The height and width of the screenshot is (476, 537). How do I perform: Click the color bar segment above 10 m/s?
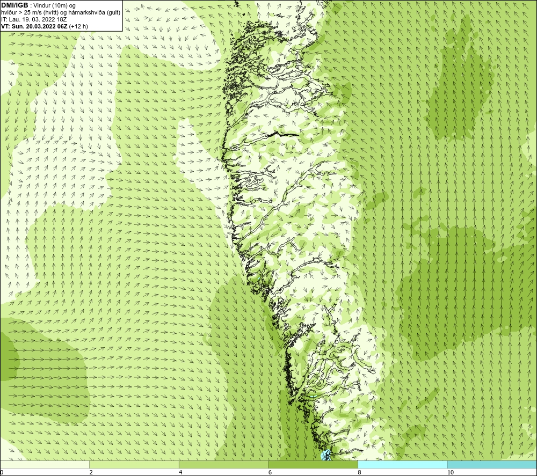(x=492, y=464)
